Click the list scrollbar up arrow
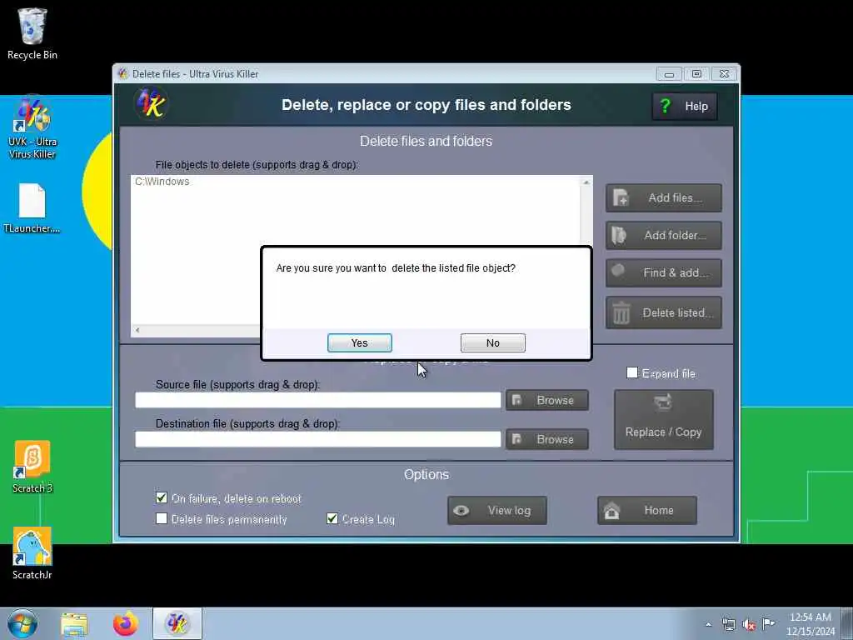This screenshot has width=853, height=640. pos(586,182)
